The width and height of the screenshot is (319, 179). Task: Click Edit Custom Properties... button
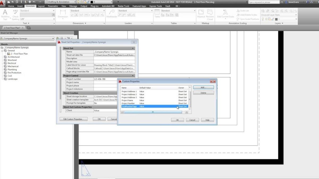coord(74,119)
